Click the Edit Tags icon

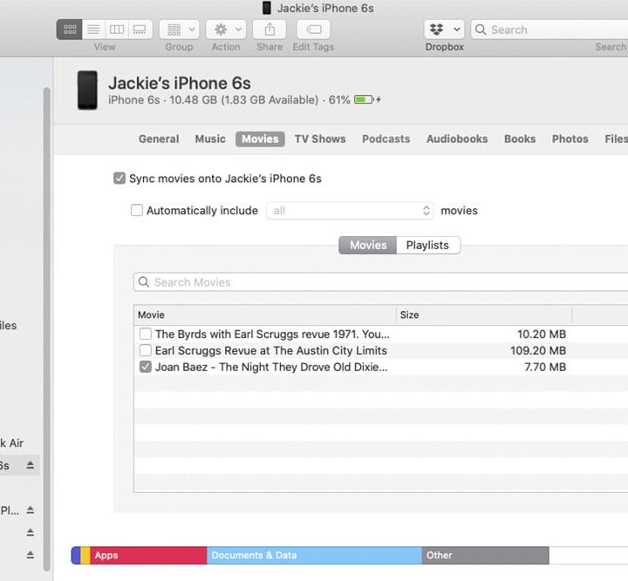tap(313, 30)
